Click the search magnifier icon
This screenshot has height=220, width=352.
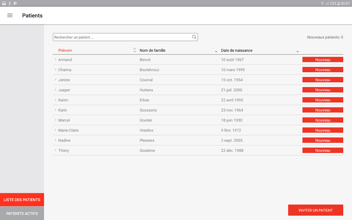194,37
